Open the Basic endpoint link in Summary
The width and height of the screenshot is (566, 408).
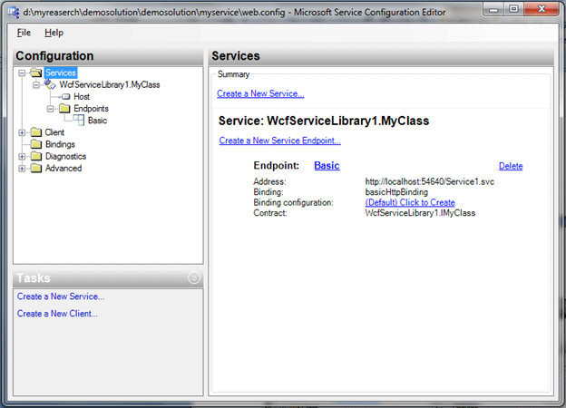point(327,166)
